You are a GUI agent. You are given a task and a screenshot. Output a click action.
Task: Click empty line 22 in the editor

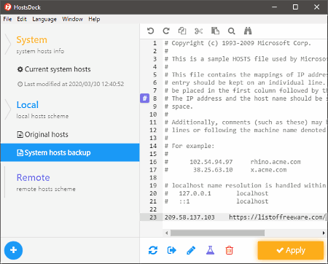pos(245,209)
